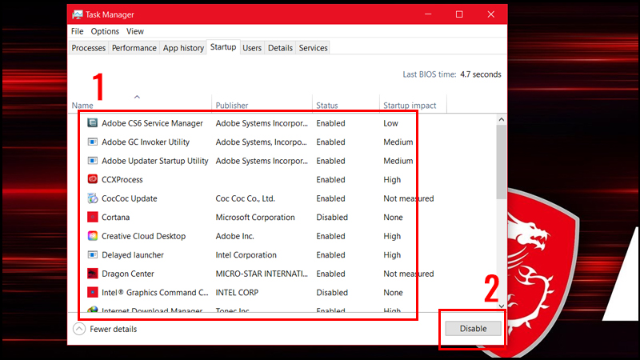
Task: Click the Task Manager title bar icon
Action: tap(78, 14)
